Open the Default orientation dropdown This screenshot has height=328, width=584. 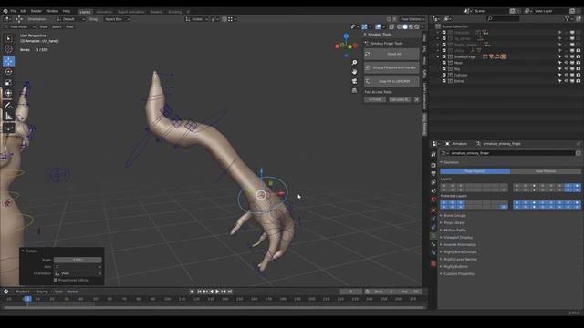pyautogui.click(x=70, y=19)
